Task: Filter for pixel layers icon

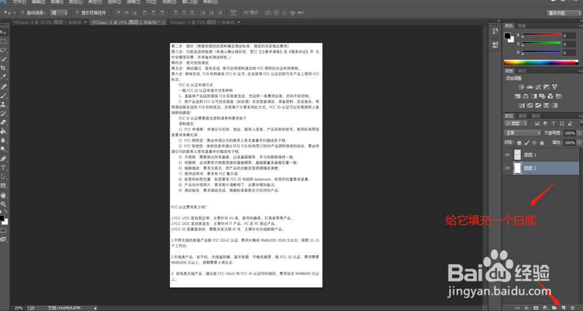Action: click(x=537, y=123)
